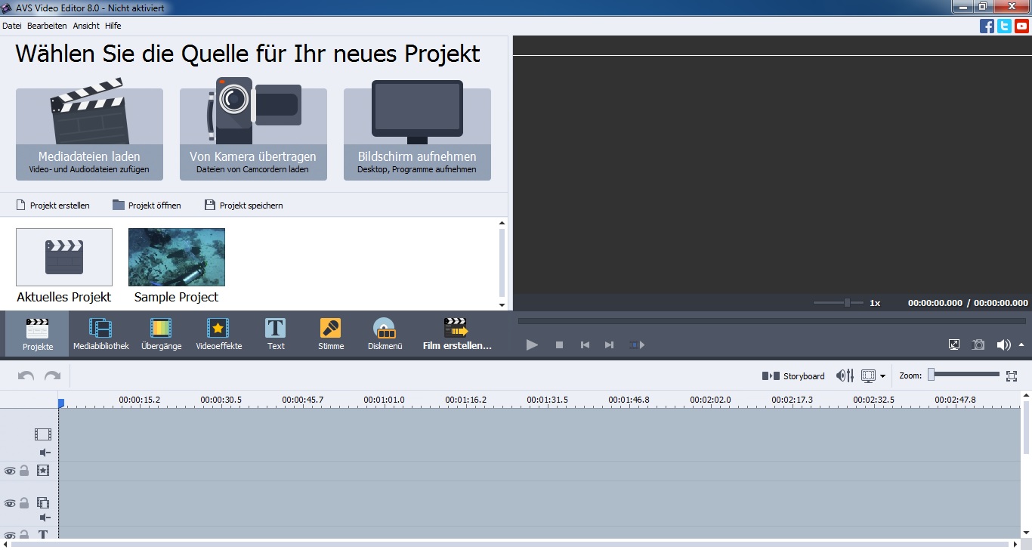
Task: Open the Hilfe menu
Action: 113,26
